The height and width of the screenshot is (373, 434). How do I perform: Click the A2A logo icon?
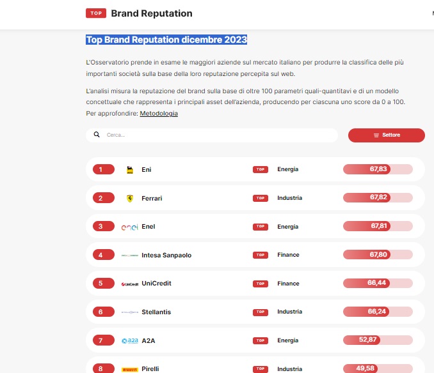coord(130,340)
